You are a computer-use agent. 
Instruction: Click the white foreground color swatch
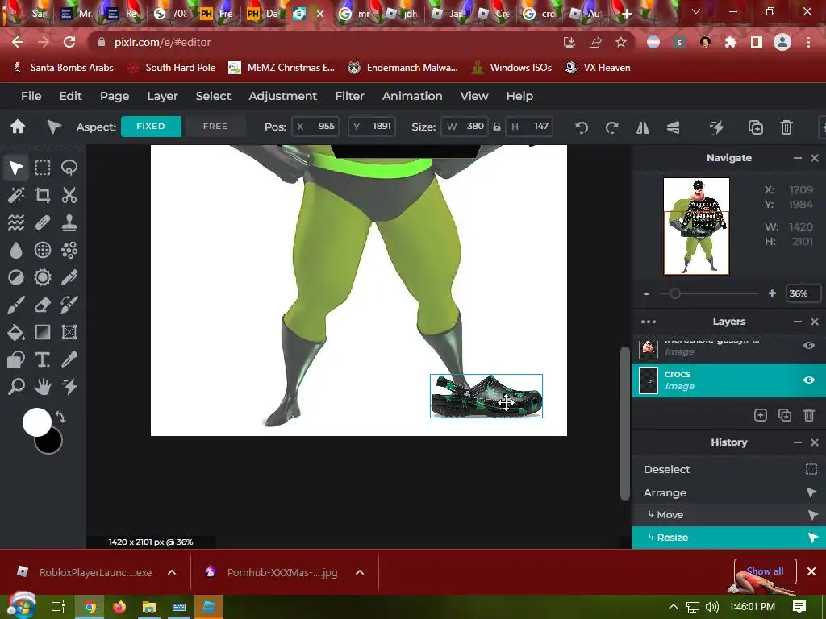36,422
